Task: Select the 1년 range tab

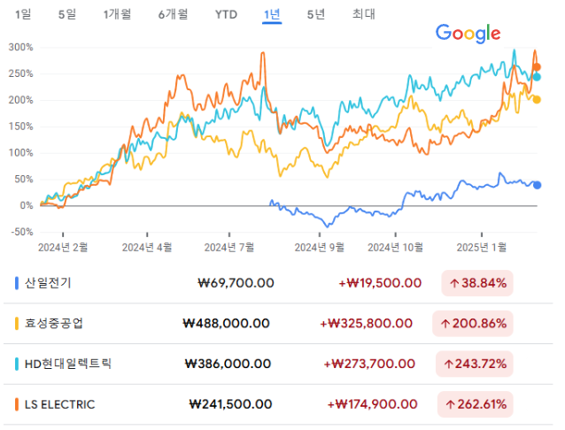Action: click(272, 14)
